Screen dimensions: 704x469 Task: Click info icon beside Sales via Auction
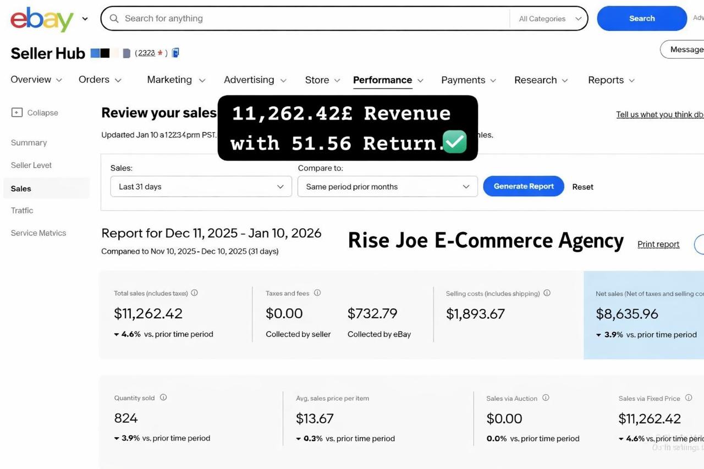coord(546,398)
